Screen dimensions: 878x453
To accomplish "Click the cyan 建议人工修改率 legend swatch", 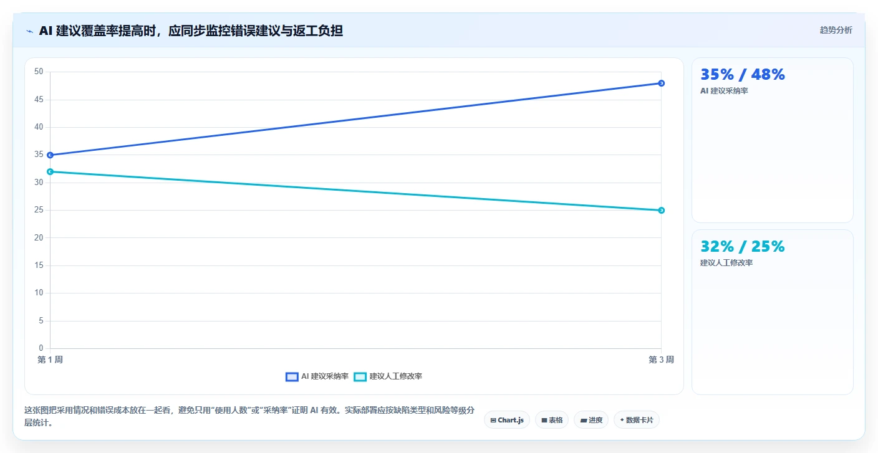I will tap(360, 376).
